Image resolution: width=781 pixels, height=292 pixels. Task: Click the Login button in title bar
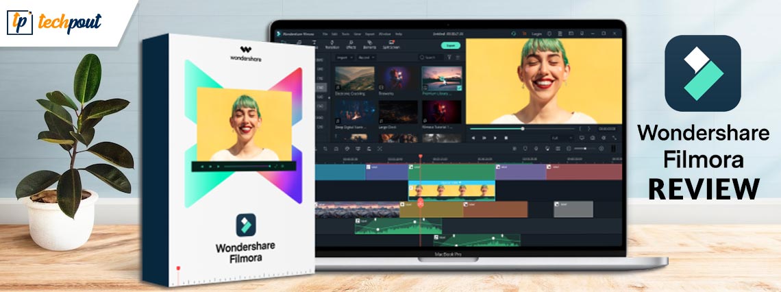click(536, 34)
